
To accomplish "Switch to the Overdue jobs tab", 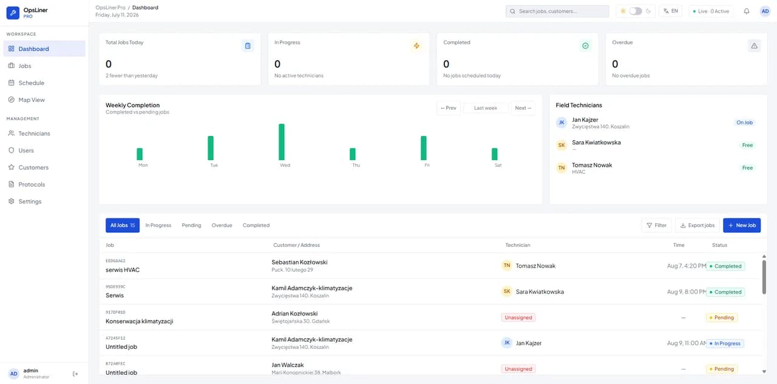I will (222, 225).
